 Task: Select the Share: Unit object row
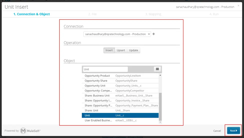tap(120, 111)
